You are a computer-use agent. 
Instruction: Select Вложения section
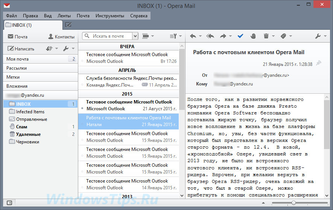41,86
